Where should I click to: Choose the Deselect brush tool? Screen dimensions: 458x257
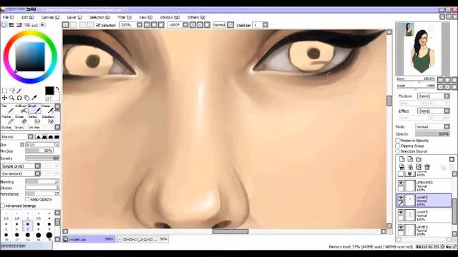point(48,119)
